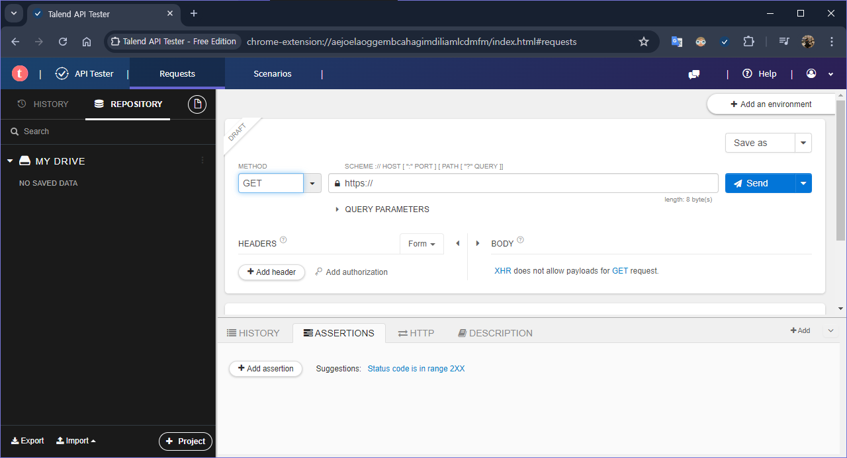Open the user account menu
The width and height of the screenshot is (847, 458).
click(820, 74)
